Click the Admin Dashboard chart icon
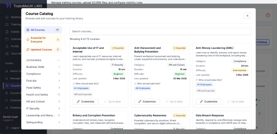This screenshot has width=277, height=134. tap(6, 71)
